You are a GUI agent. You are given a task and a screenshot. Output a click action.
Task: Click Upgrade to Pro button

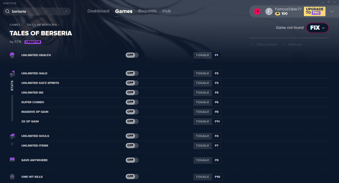314,11
